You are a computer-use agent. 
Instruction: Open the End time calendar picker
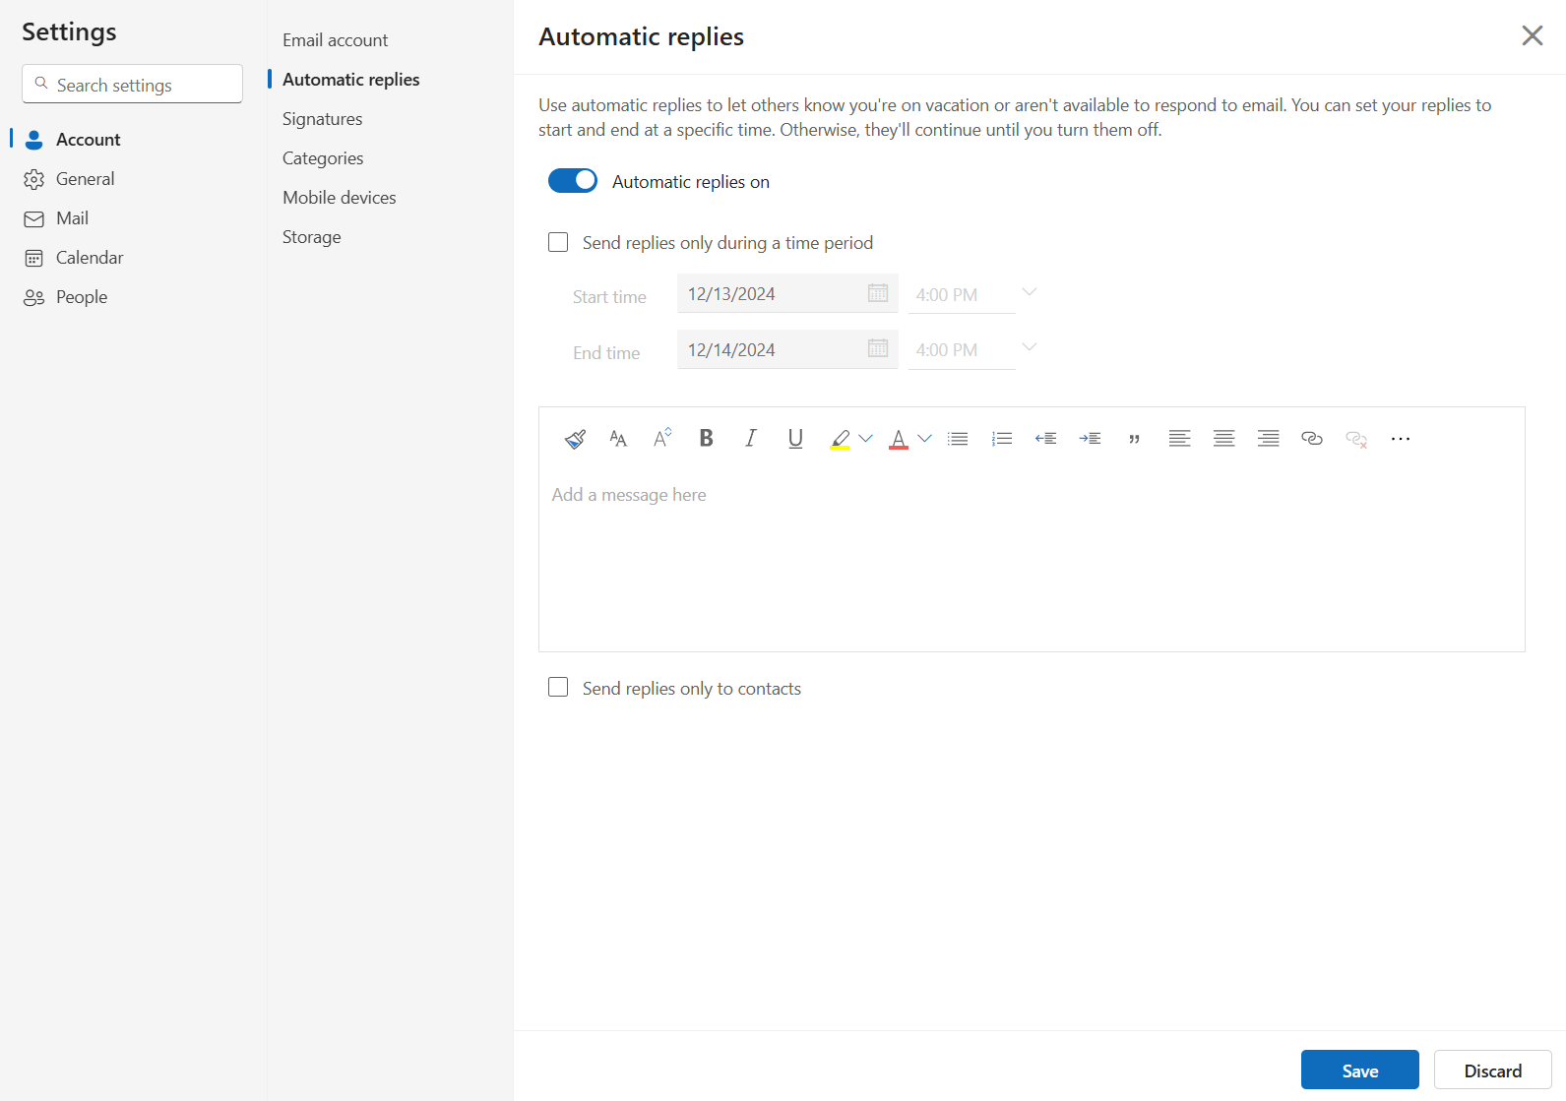tap(878, 348)
